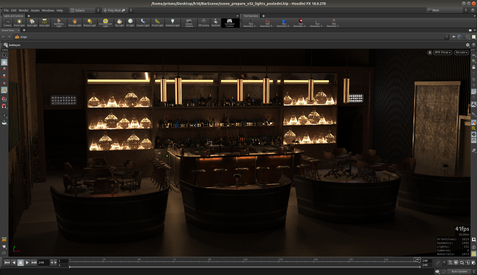Add a Geometry Light from shelf
The height and width of the screenshot is (275, 477).
59,23
